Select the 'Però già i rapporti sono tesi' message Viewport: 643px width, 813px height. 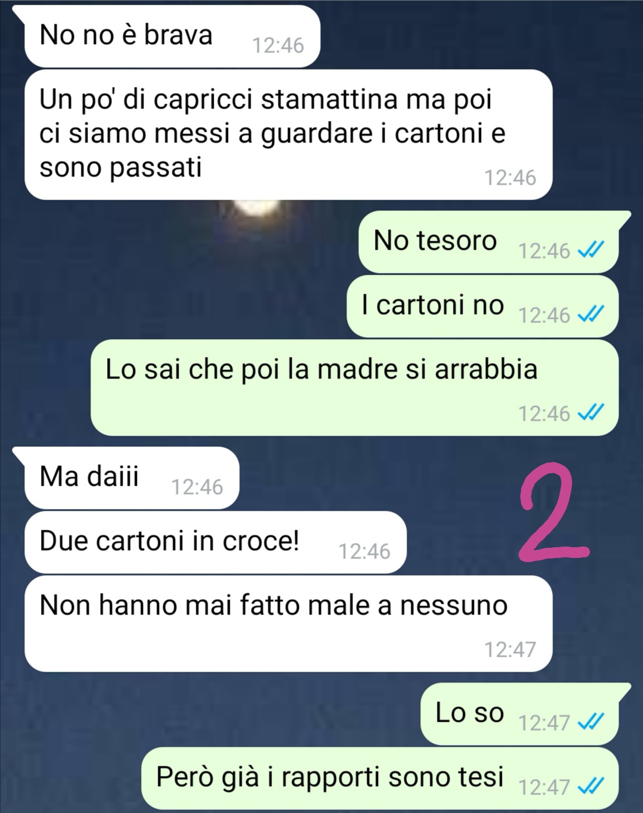[380, 778]
